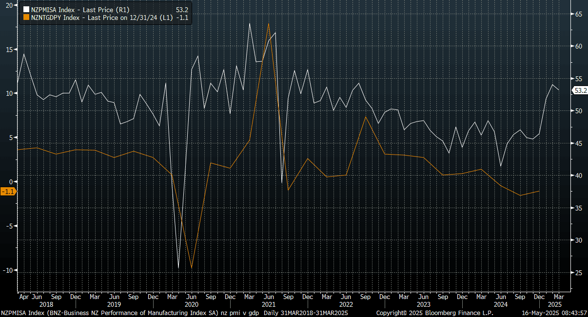This screenshot has width=588, height=317.
Task: Click the 16-May-2025 timestamp in the footer
Action: pos(554,313)
